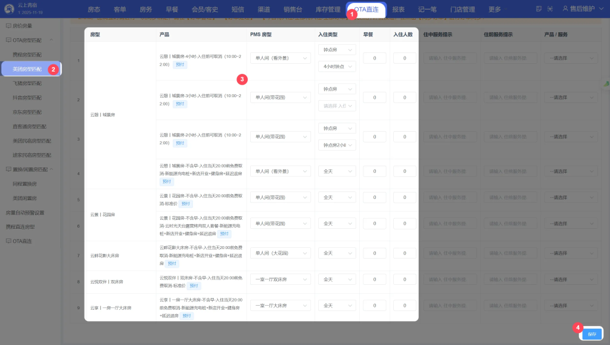Click the 云上青宿 hotel logo icon

[x=9, y=9]
